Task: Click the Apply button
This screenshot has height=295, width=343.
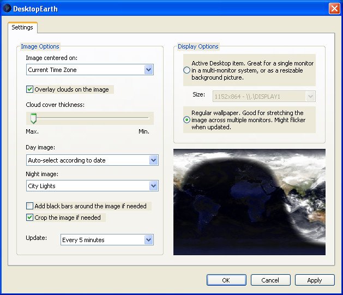Action: (x=315, y=280)
